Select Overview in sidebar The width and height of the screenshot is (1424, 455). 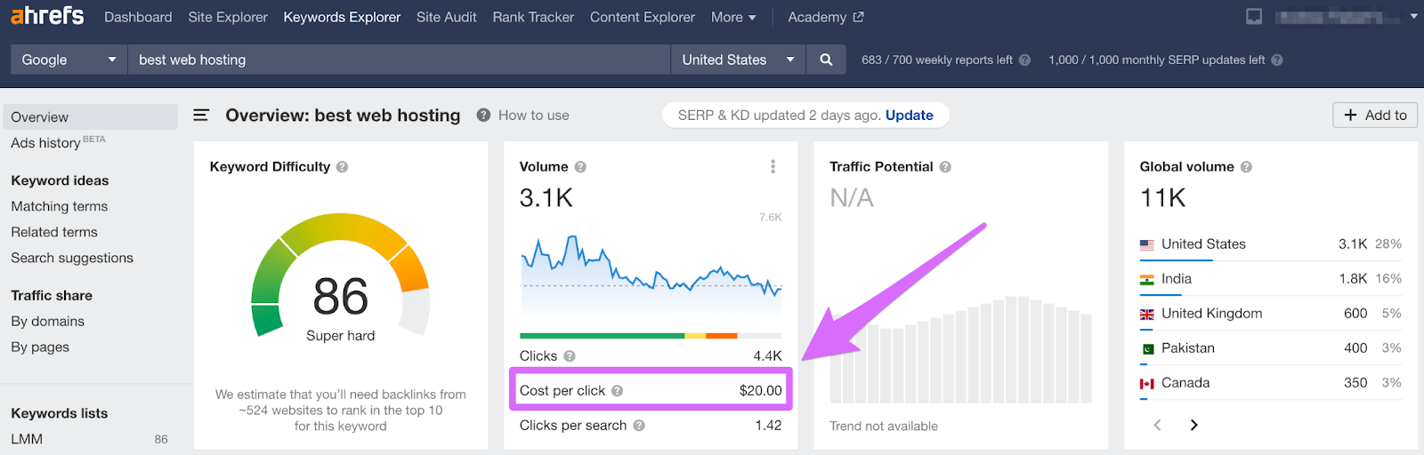(90, 117)
